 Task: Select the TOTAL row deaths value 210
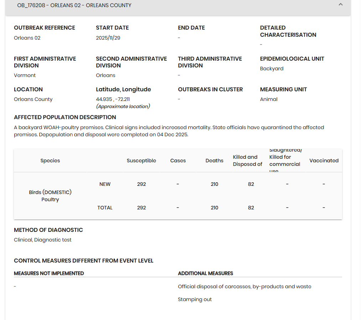click(214, 208)
